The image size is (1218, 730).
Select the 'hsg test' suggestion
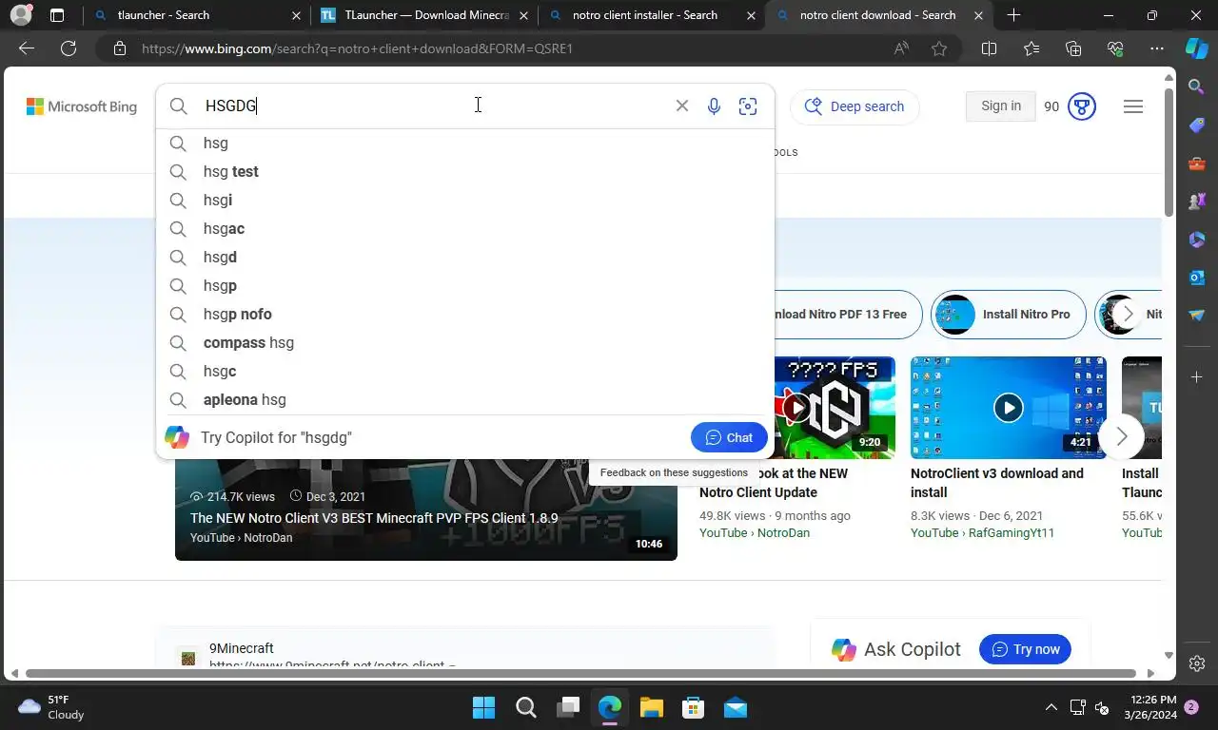(465, 171)
